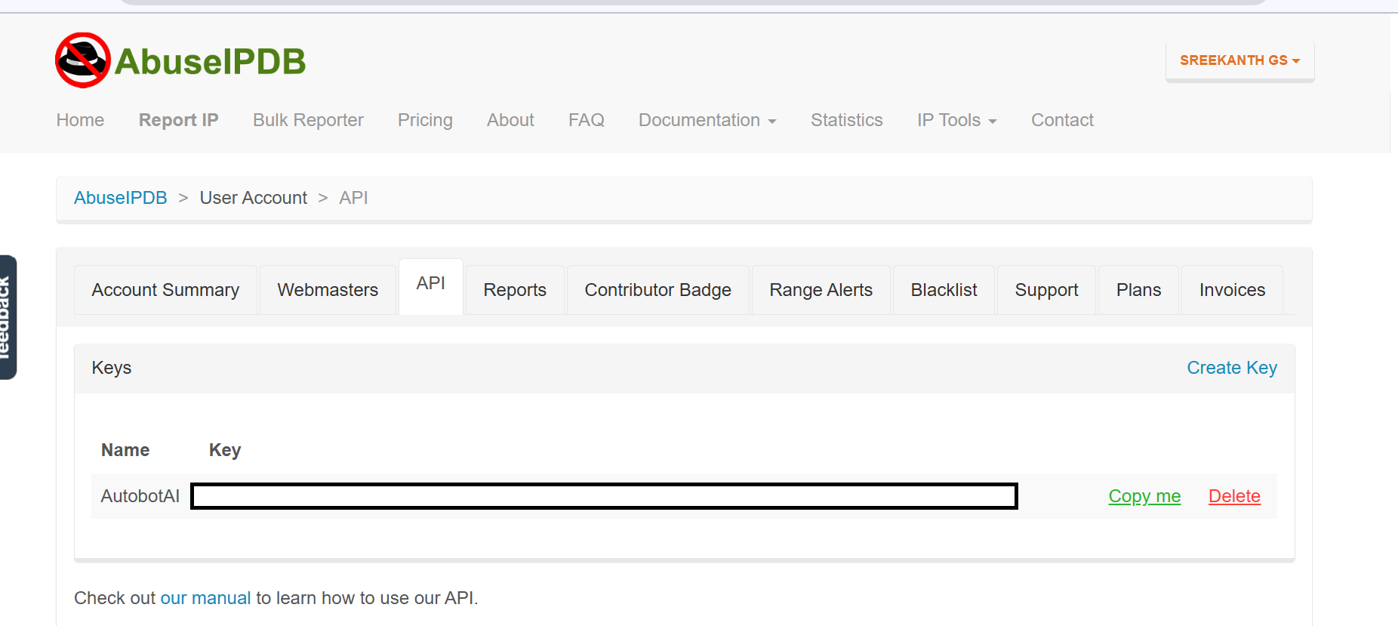Click User Account in the breadcrumb
This screenshot has height=626, width=1398.
pos(253,198)
